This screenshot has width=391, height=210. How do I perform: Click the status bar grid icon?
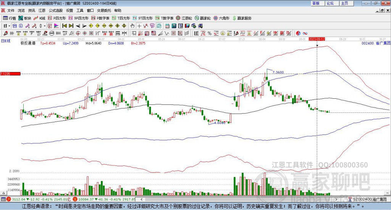tap(3, 199)
